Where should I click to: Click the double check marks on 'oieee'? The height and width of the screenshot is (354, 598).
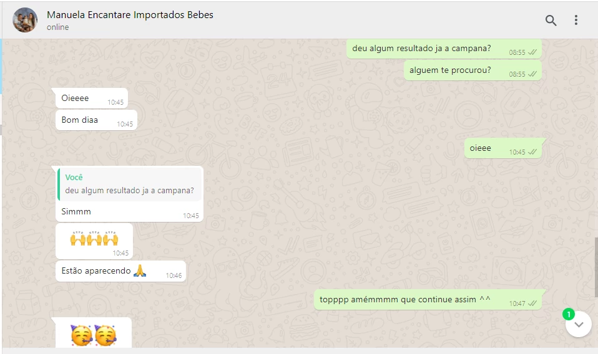[x=532, y=152]
